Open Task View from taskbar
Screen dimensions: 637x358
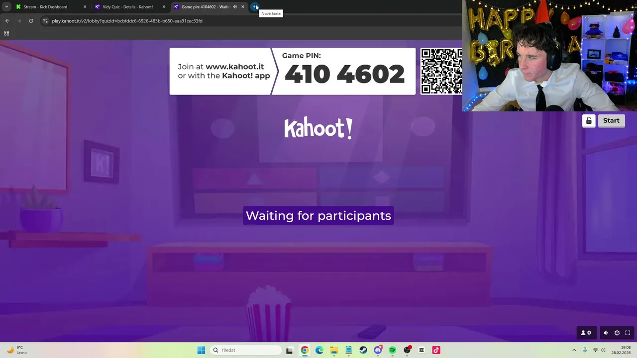[290, 350]
